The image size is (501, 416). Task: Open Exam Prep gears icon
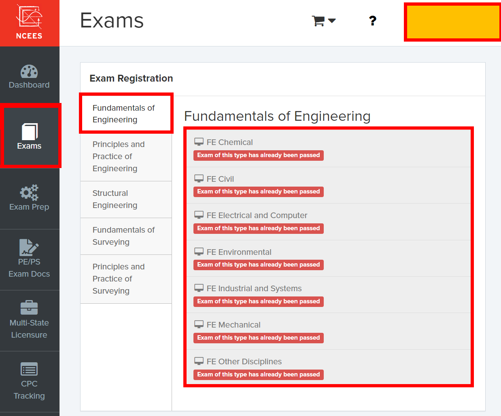pos(29,193)
